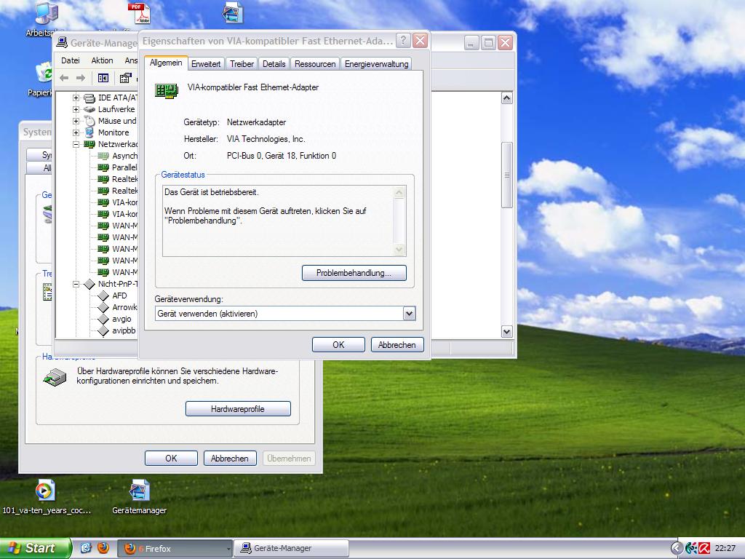This screenshot has width=745, height=559.
Task: Open the Aktion menu in Geräte-Manager
Action: point(102,60)
